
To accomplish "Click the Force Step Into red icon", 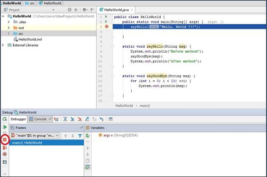I will tap(80, 119).
